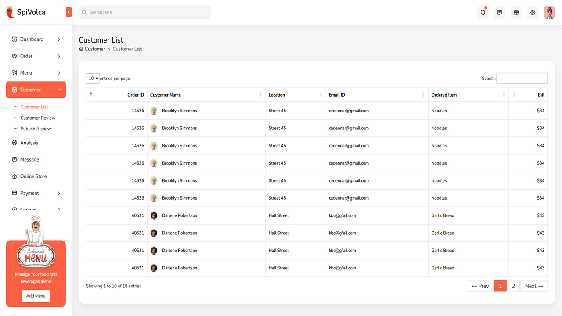Open the Message menu item
This screenshot has width=562, height=316.
click(x=29, y=159)
